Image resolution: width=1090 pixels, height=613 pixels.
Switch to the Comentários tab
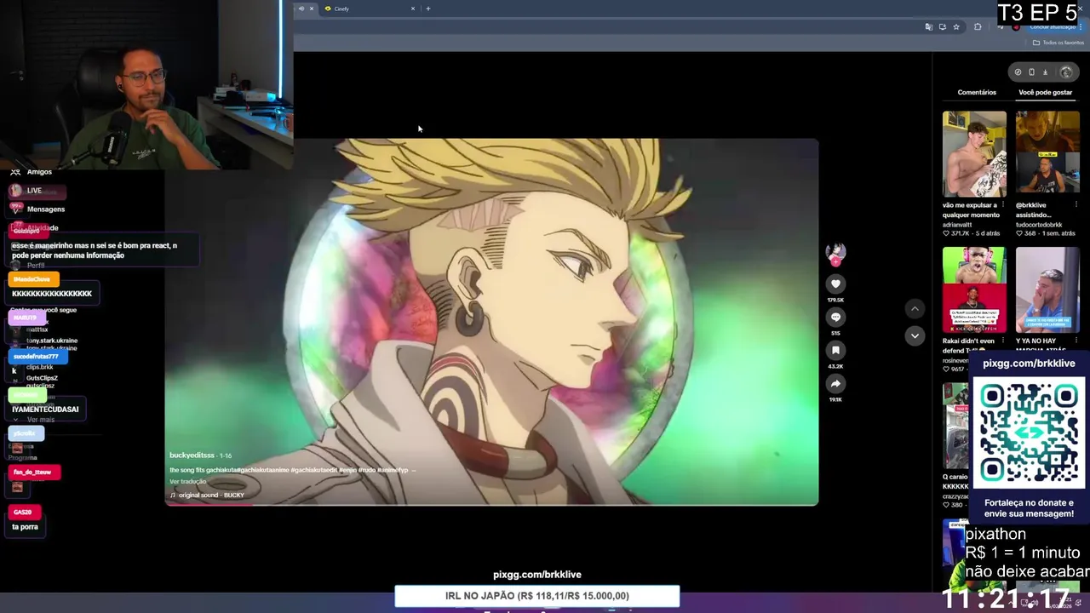click(977, 92)
